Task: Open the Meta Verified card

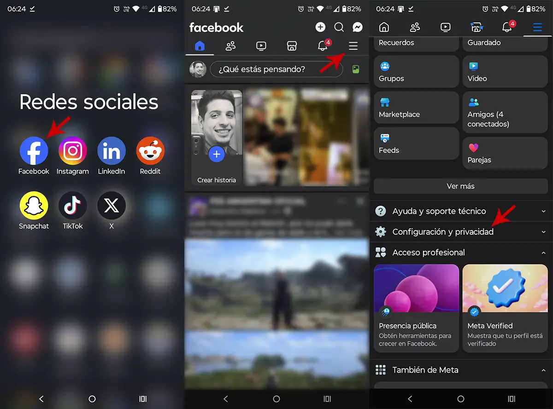Action: pos(505,308)
